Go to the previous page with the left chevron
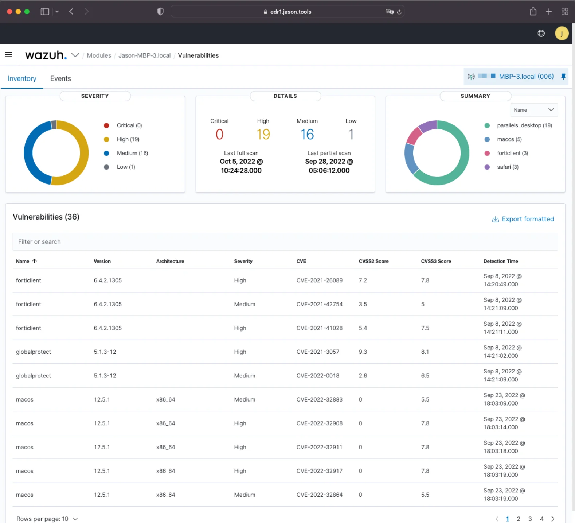 coord(497,519)
